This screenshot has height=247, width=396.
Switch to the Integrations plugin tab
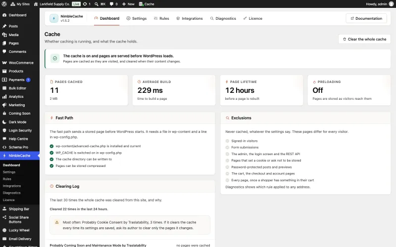tap(190, 18)
